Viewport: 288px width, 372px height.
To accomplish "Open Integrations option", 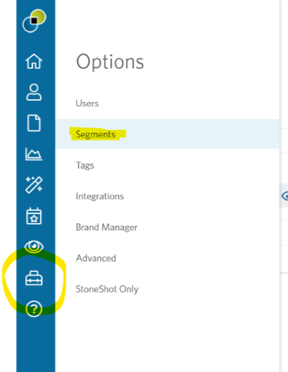I will point(100,196).
